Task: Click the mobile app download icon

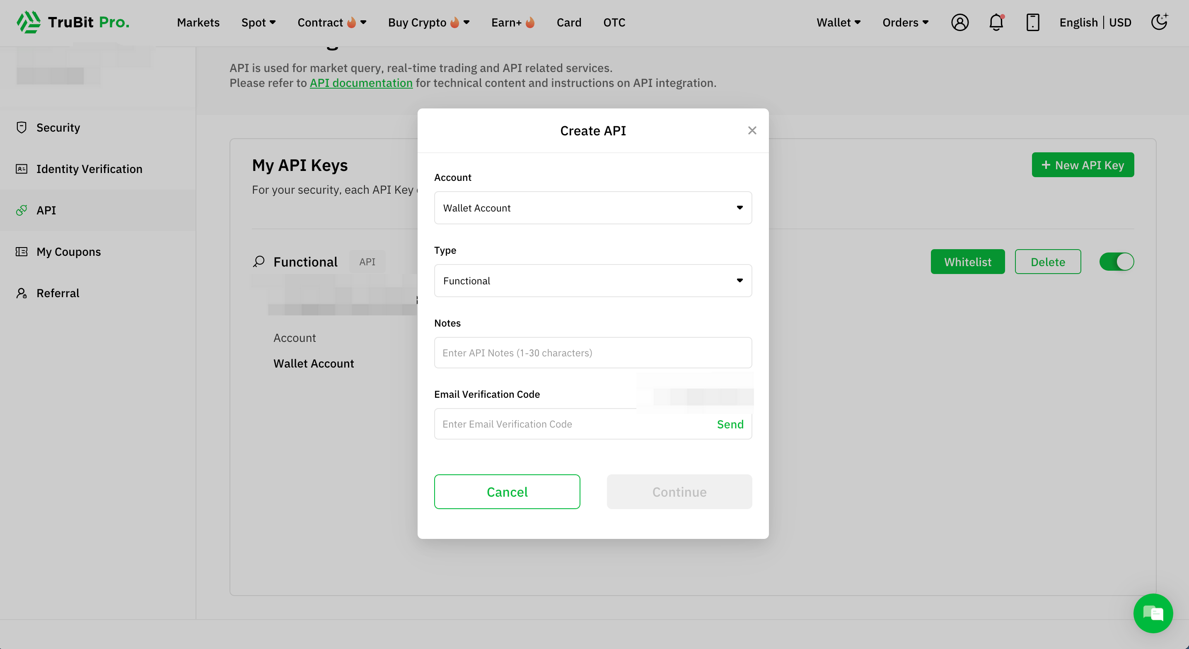Action: pyautogui.click(x=1032, y=22)
